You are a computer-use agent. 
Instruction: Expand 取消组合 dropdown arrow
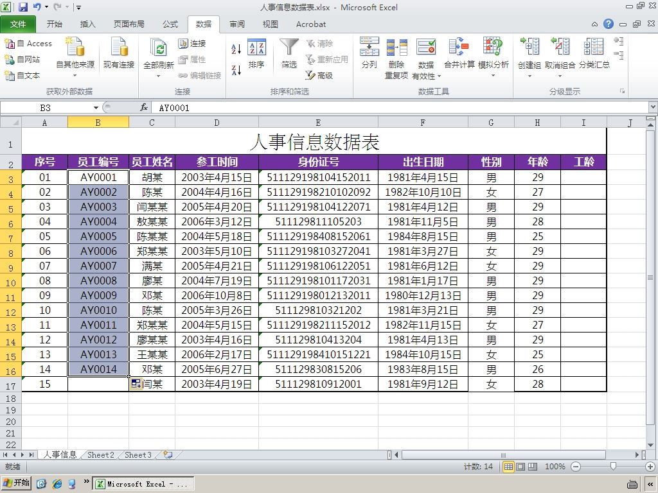pos(560,76)
